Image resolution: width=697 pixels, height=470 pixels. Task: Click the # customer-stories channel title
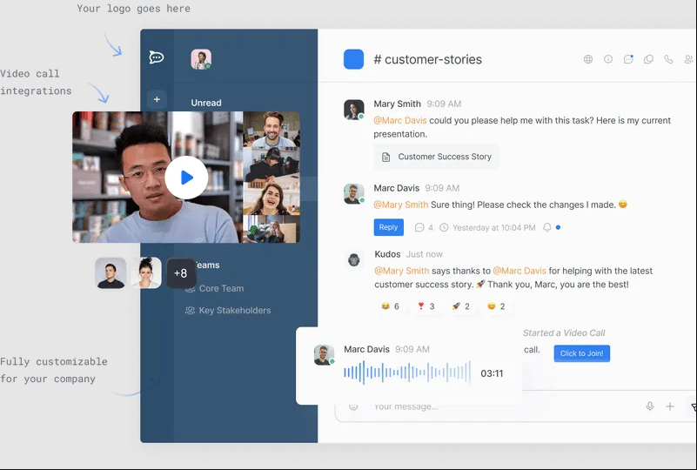[x=427, y=59]
